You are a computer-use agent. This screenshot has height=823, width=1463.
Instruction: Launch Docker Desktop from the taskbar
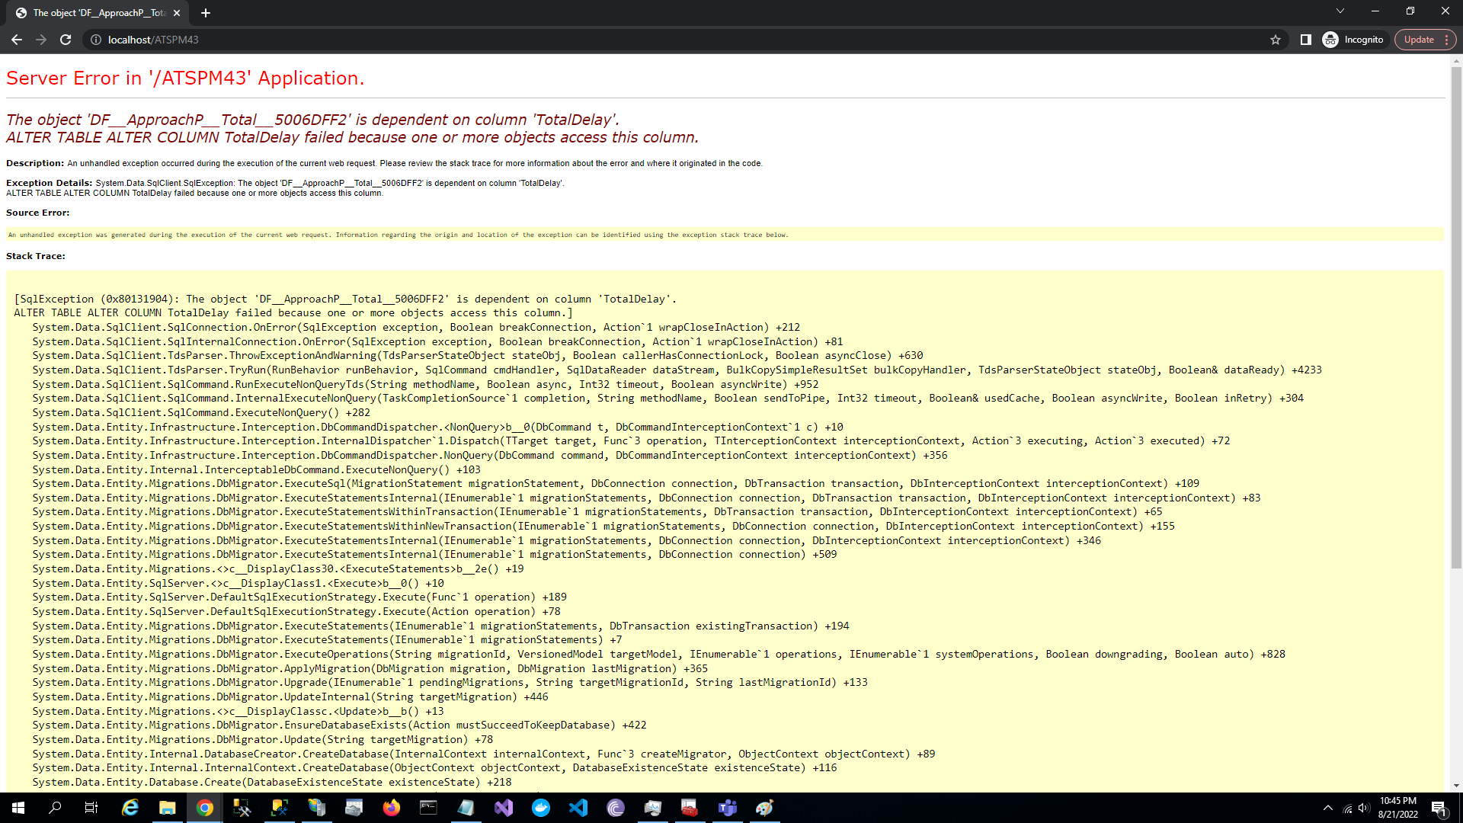pos(541,808)
